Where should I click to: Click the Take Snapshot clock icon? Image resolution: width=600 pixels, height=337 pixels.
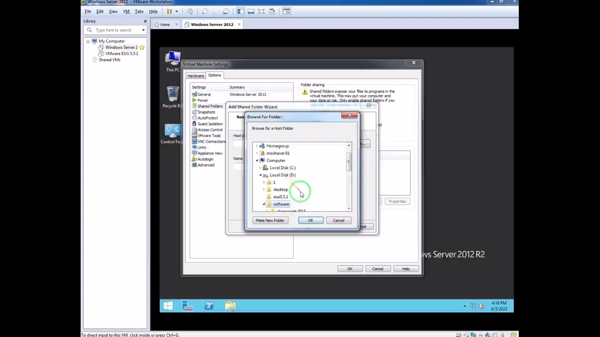coord(205,11)
